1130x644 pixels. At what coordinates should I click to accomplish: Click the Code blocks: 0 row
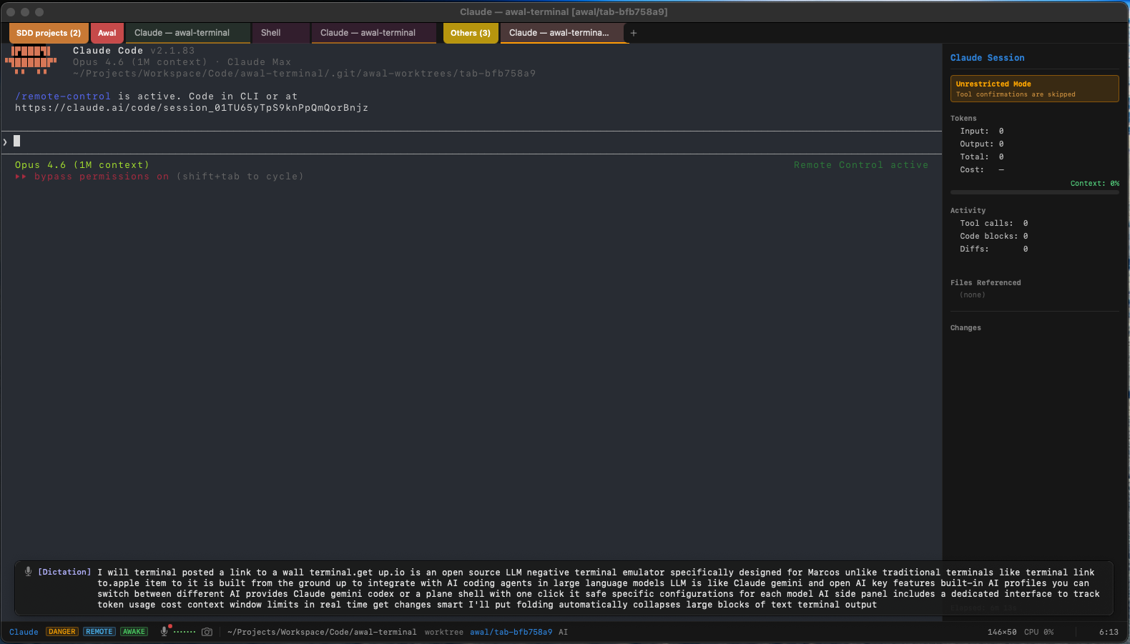[993, 237]
